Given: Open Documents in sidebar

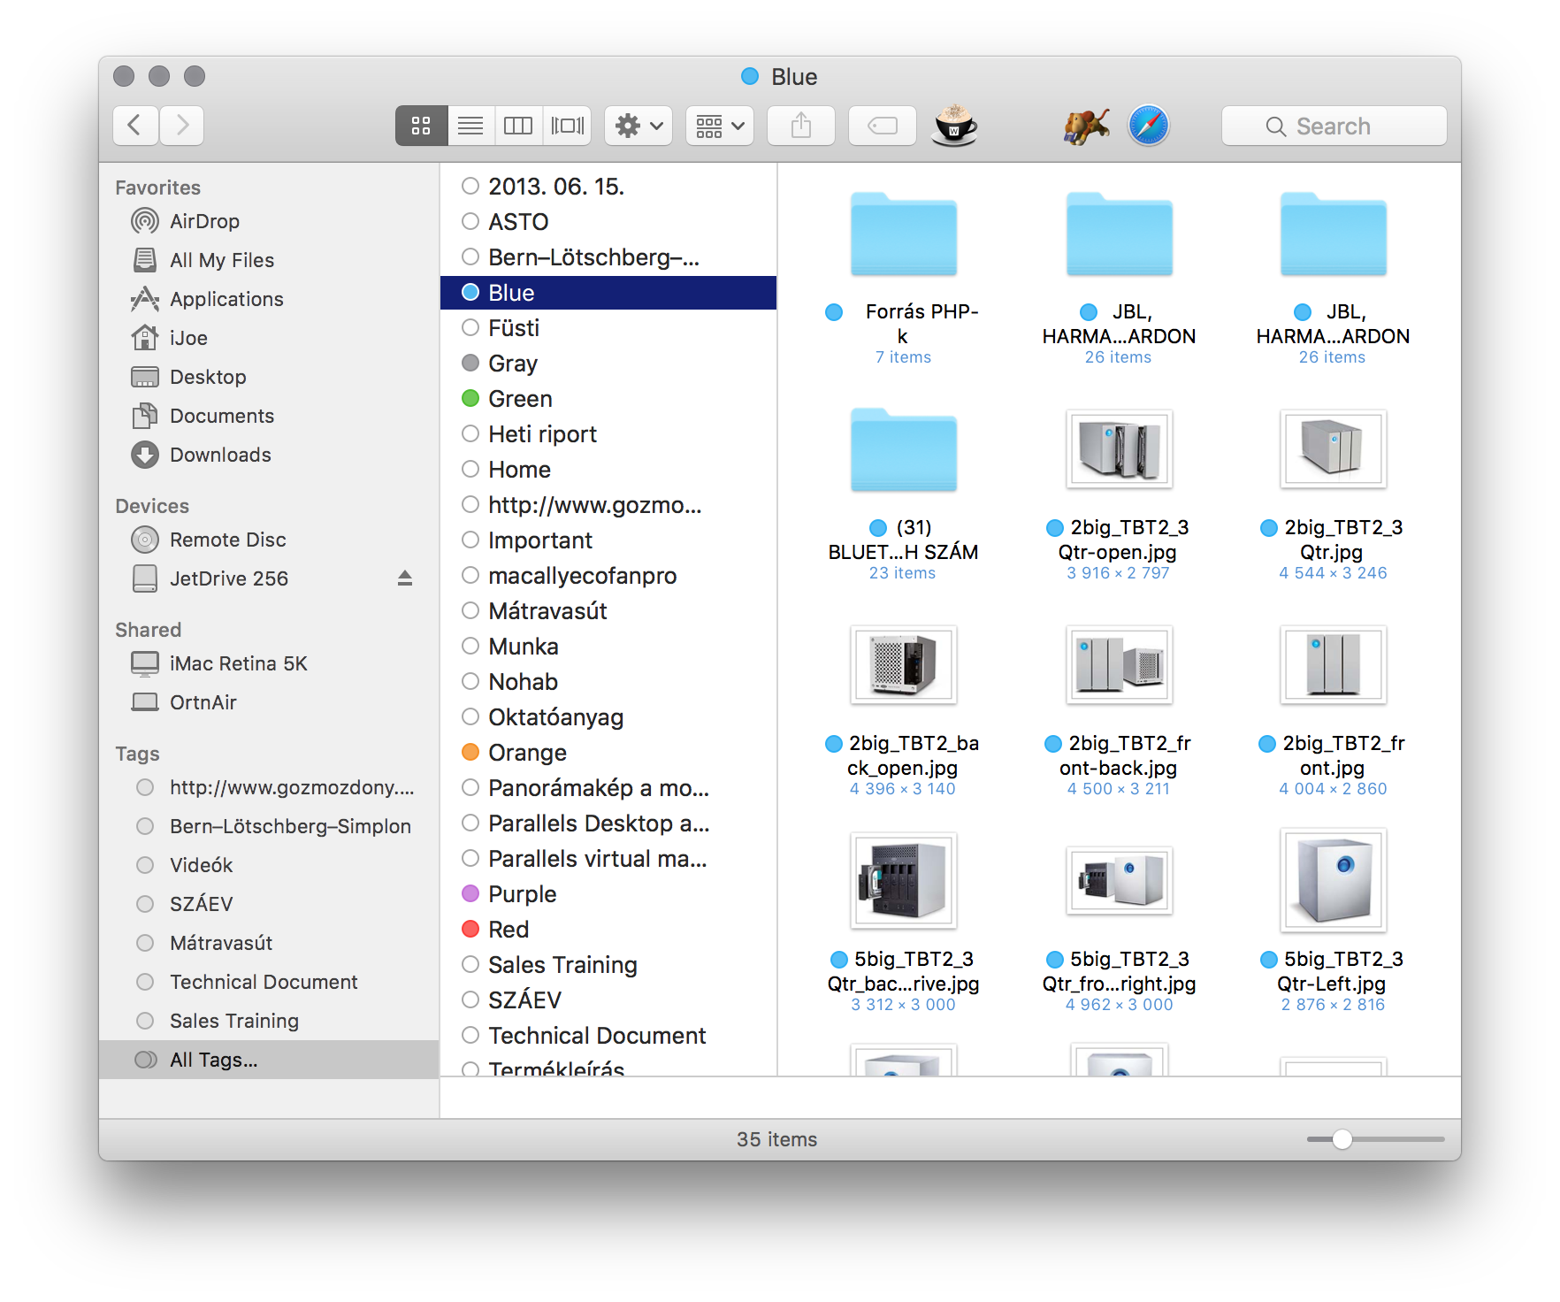Looking at the screenshot, I should (269, 416).
